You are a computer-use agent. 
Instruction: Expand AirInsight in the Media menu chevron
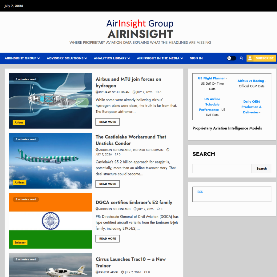pyautogui.click(x=182, y=58)
